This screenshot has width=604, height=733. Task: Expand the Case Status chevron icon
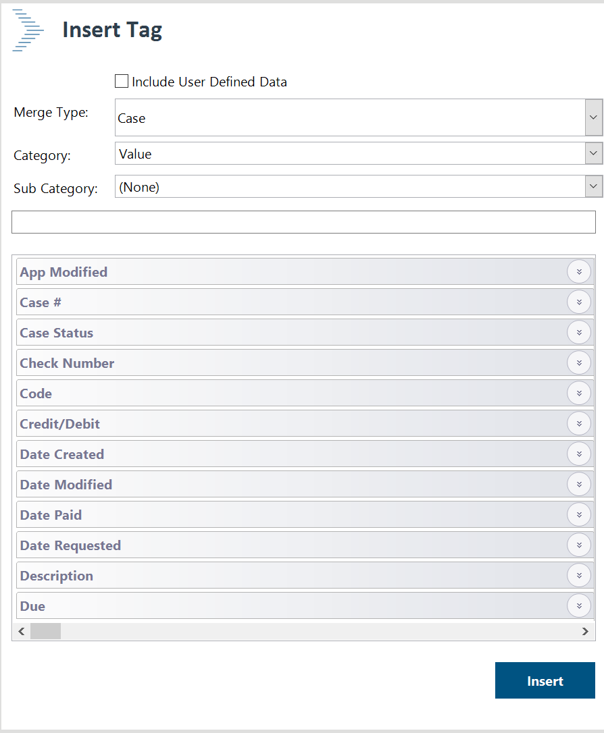coord(578,333)
